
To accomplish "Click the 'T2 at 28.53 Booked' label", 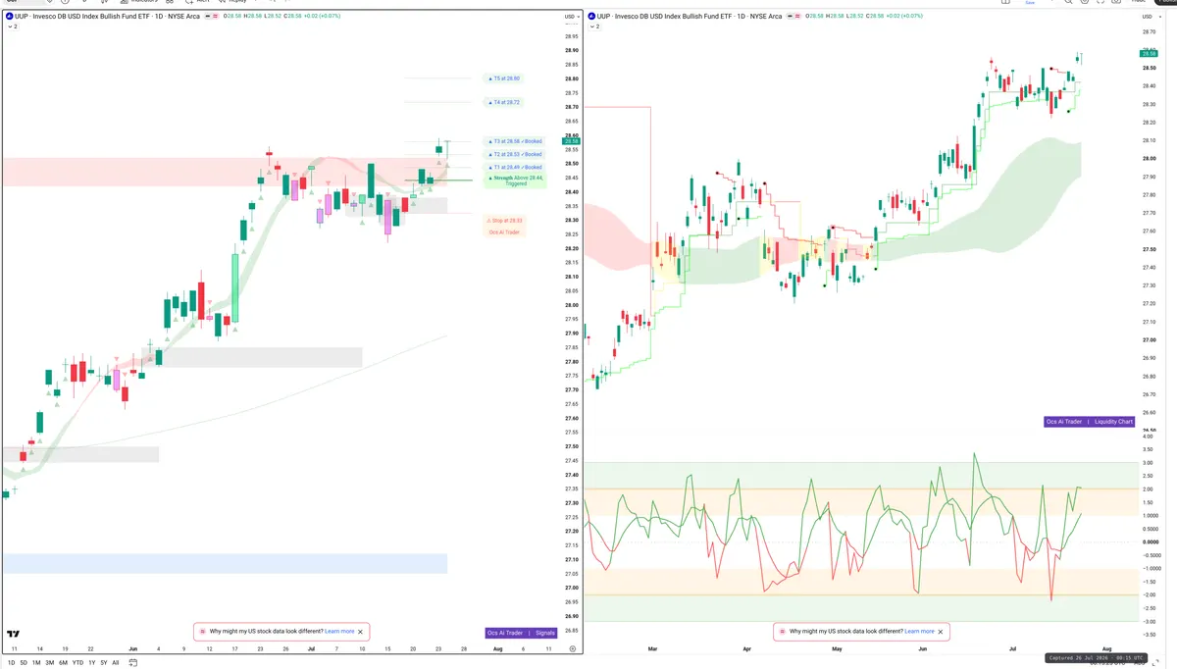I will (515, 154).
